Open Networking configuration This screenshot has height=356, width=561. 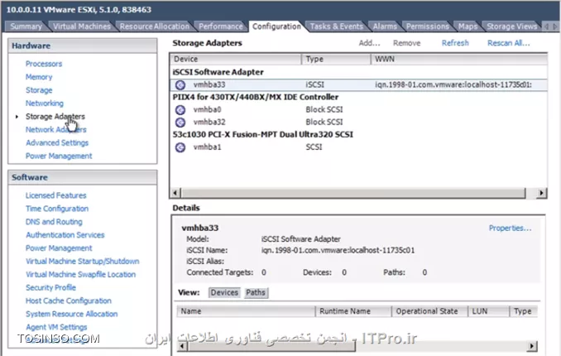click(x=45, y=103)
